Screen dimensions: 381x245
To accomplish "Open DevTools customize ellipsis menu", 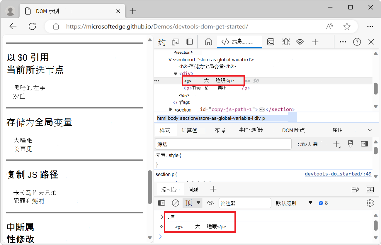I will (343, 42).
